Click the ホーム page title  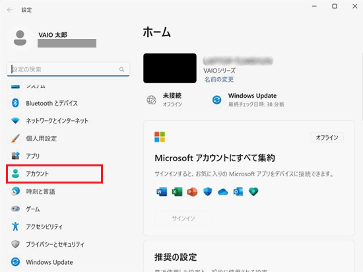click(157, 32)
